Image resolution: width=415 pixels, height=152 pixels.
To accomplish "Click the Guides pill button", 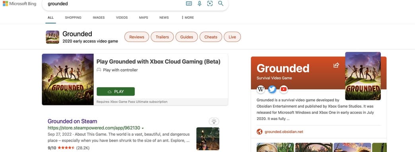I will point(186,37).
